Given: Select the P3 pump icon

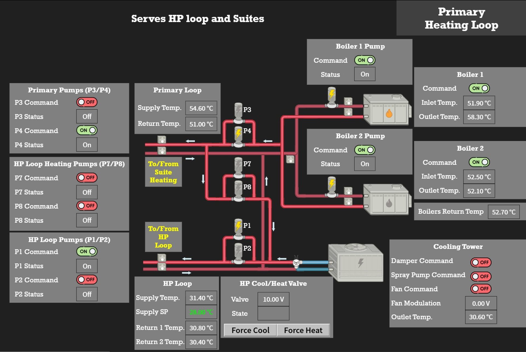Looking at the screenshot, I should point(239,109).
